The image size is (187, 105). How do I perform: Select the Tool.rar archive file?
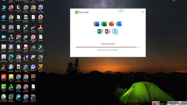tap(33, 77)
